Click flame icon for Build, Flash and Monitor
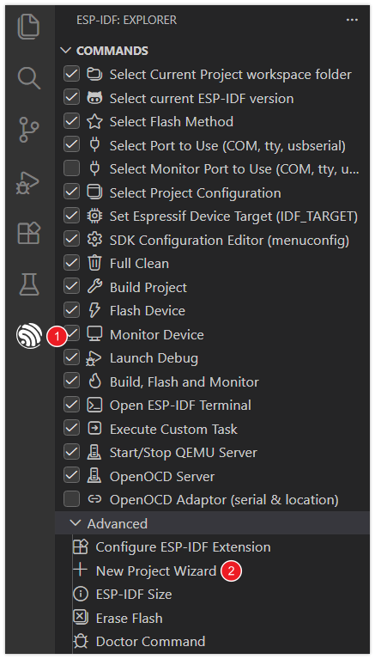375x659 pixels. click(94, 381)
